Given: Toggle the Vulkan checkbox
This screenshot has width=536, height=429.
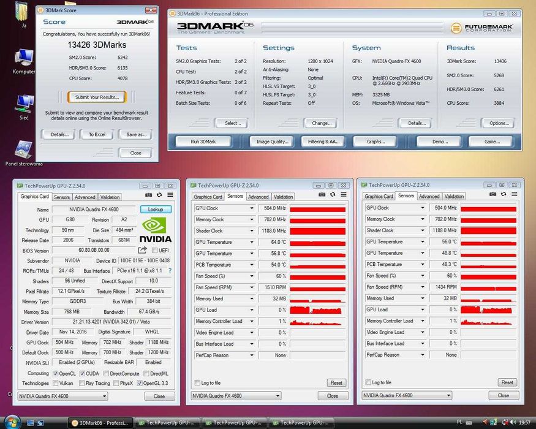Looking at the screenshot, I should [55, 383].
